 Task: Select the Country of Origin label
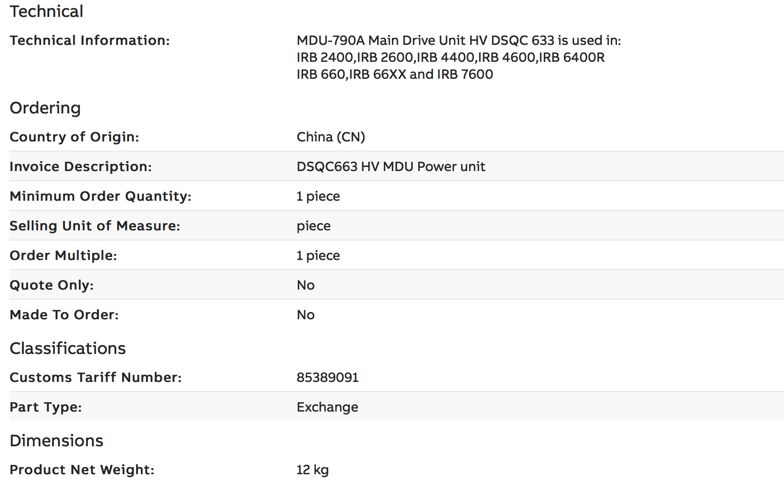[x=74, y=137]
